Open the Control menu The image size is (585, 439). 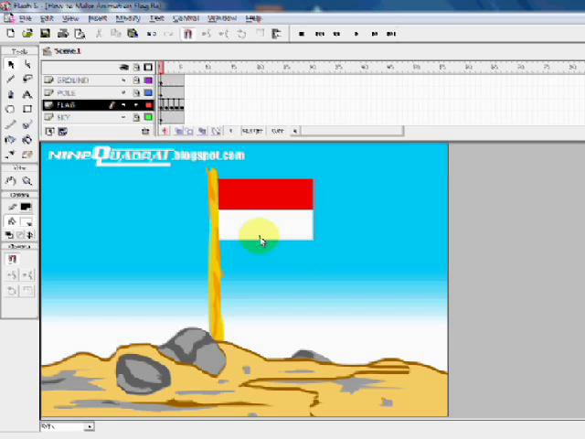[186, 18]
